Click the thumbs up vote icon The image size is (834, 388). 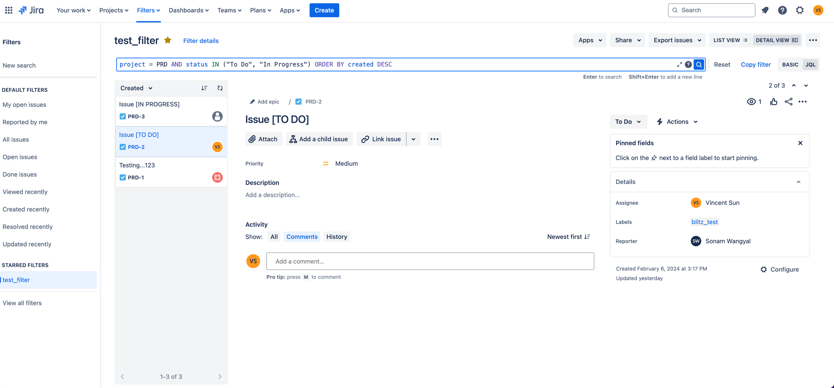pos(774,102)
